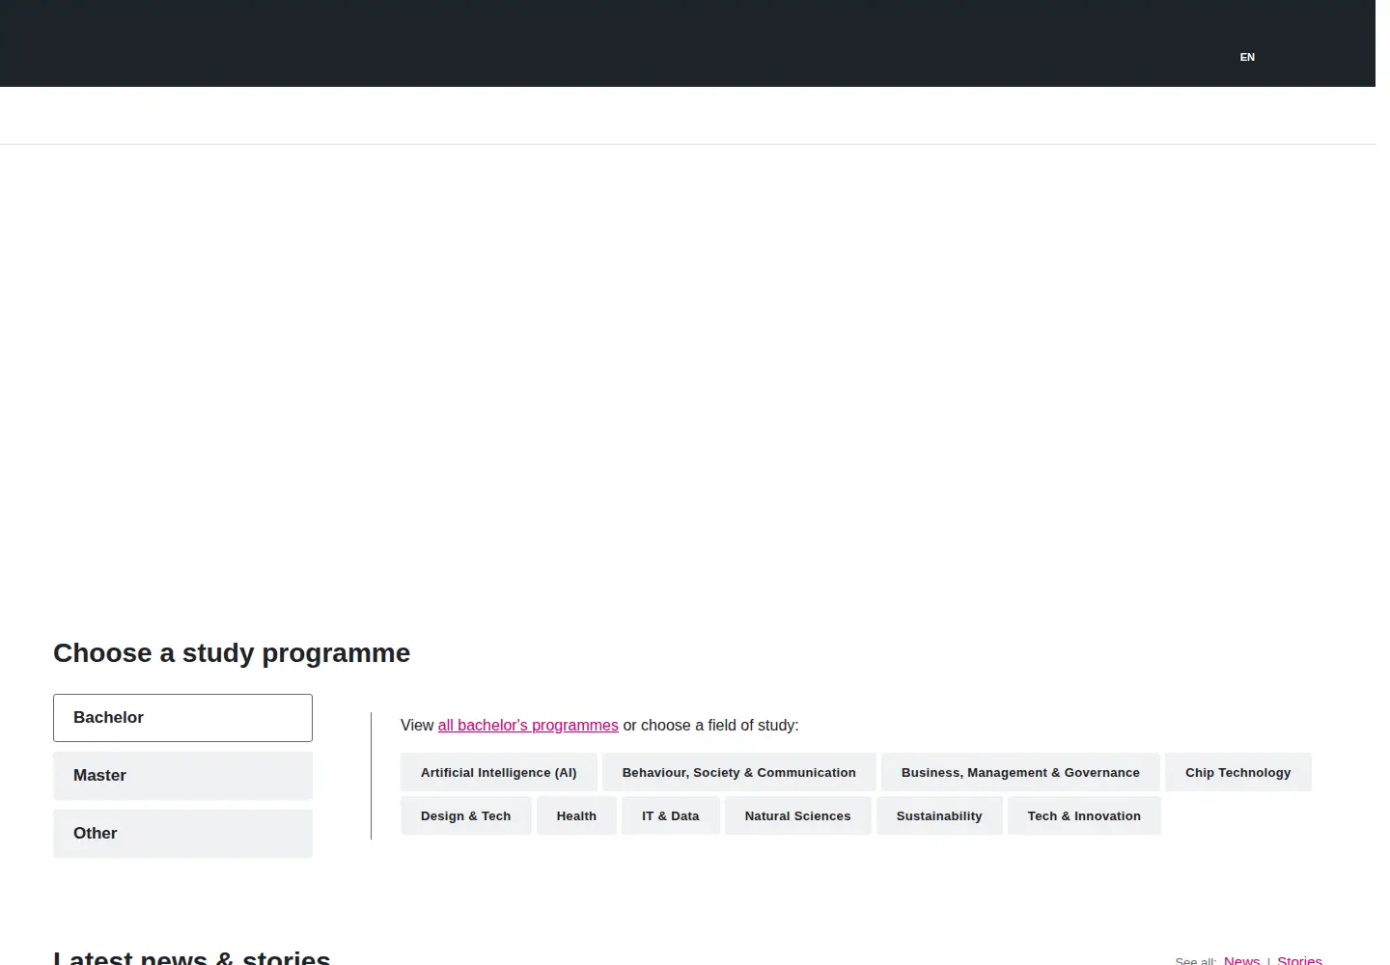Open the Stories link beside See all
Screen dimensions: 1390x965
click(1299, 960)
